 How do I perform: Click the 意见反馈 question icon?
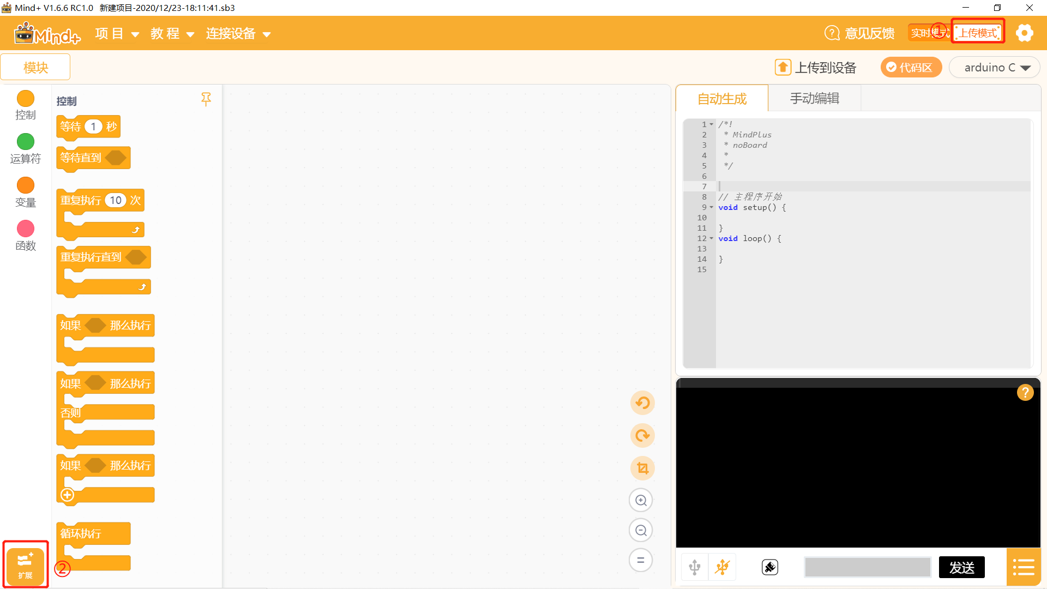click(x=832, y=33)
